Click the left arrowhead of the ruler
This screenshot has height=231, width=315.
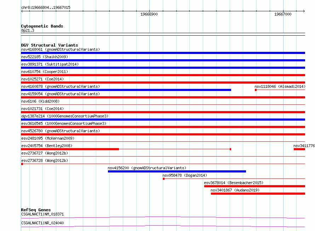pos(22,11)
